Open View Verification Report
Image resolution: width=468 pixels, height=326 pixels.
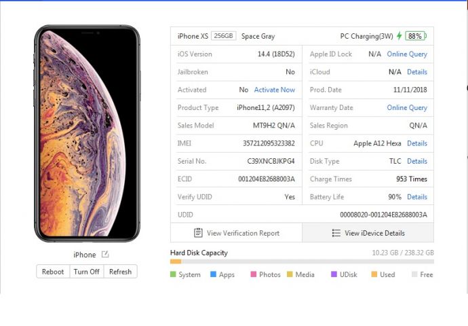pos(237,233)
